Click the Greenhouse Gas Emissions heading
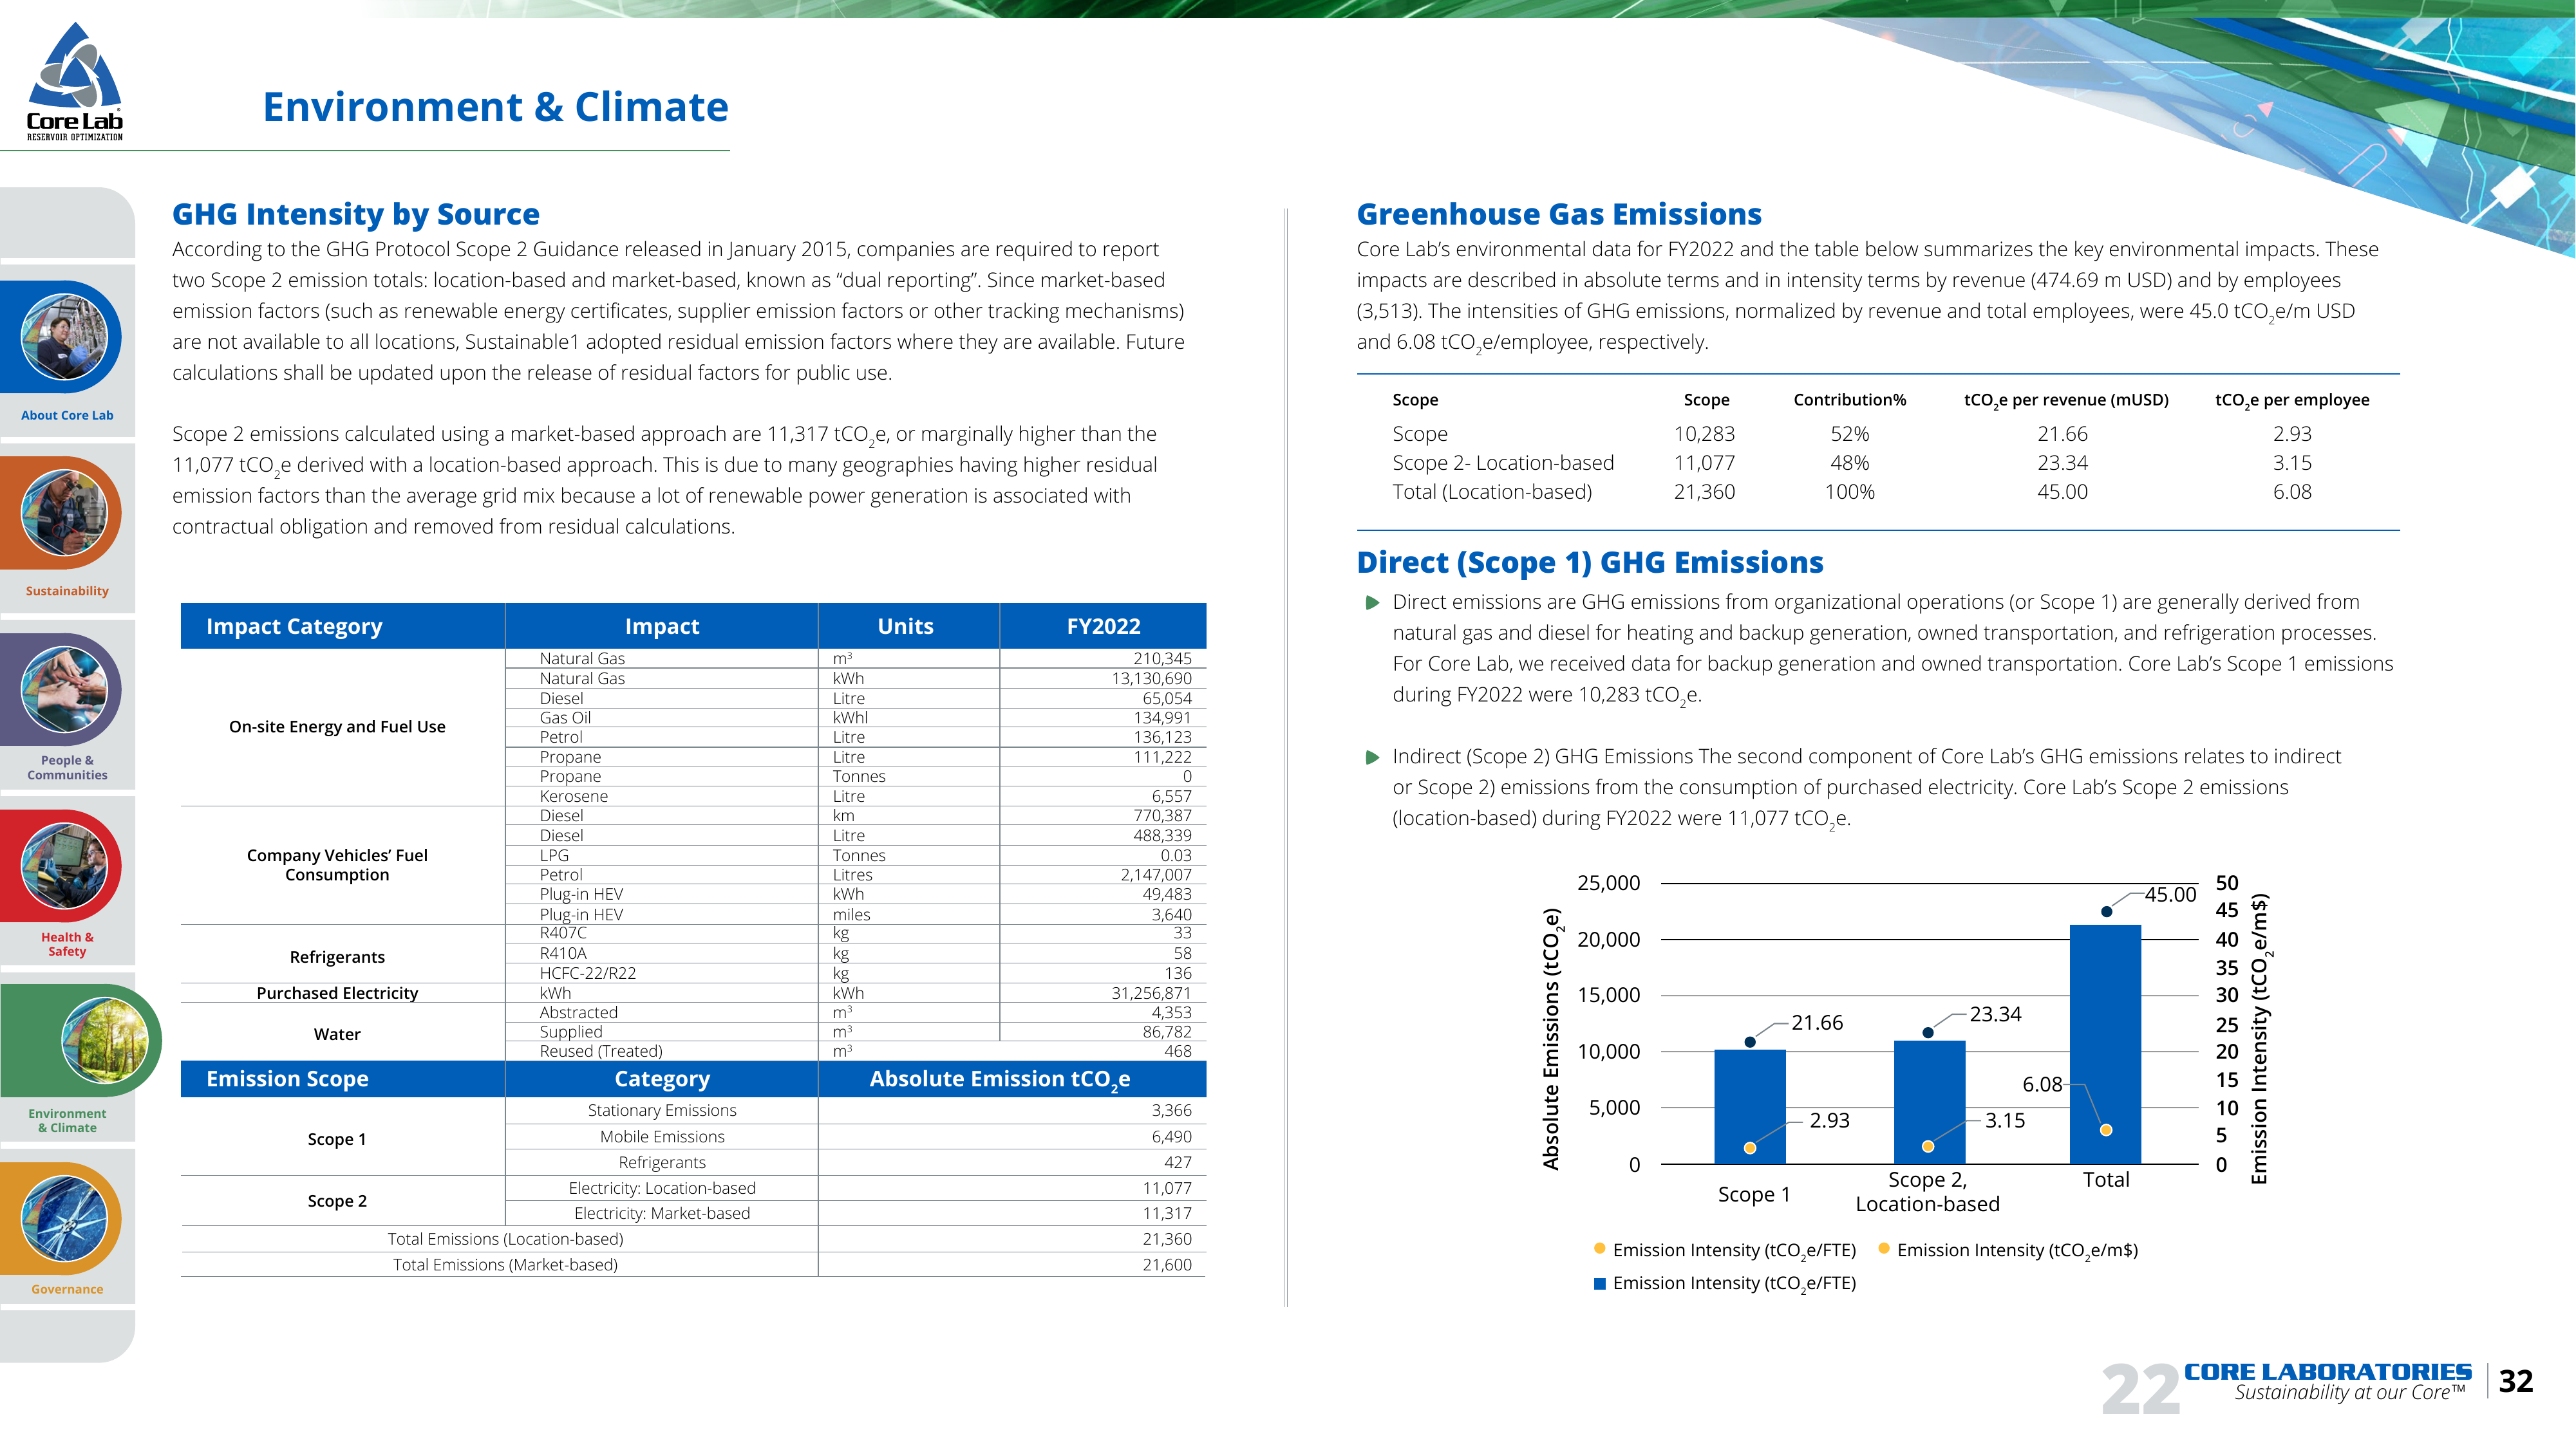Screen dimensions: 2576x1448 click(x=1559, y=214)
